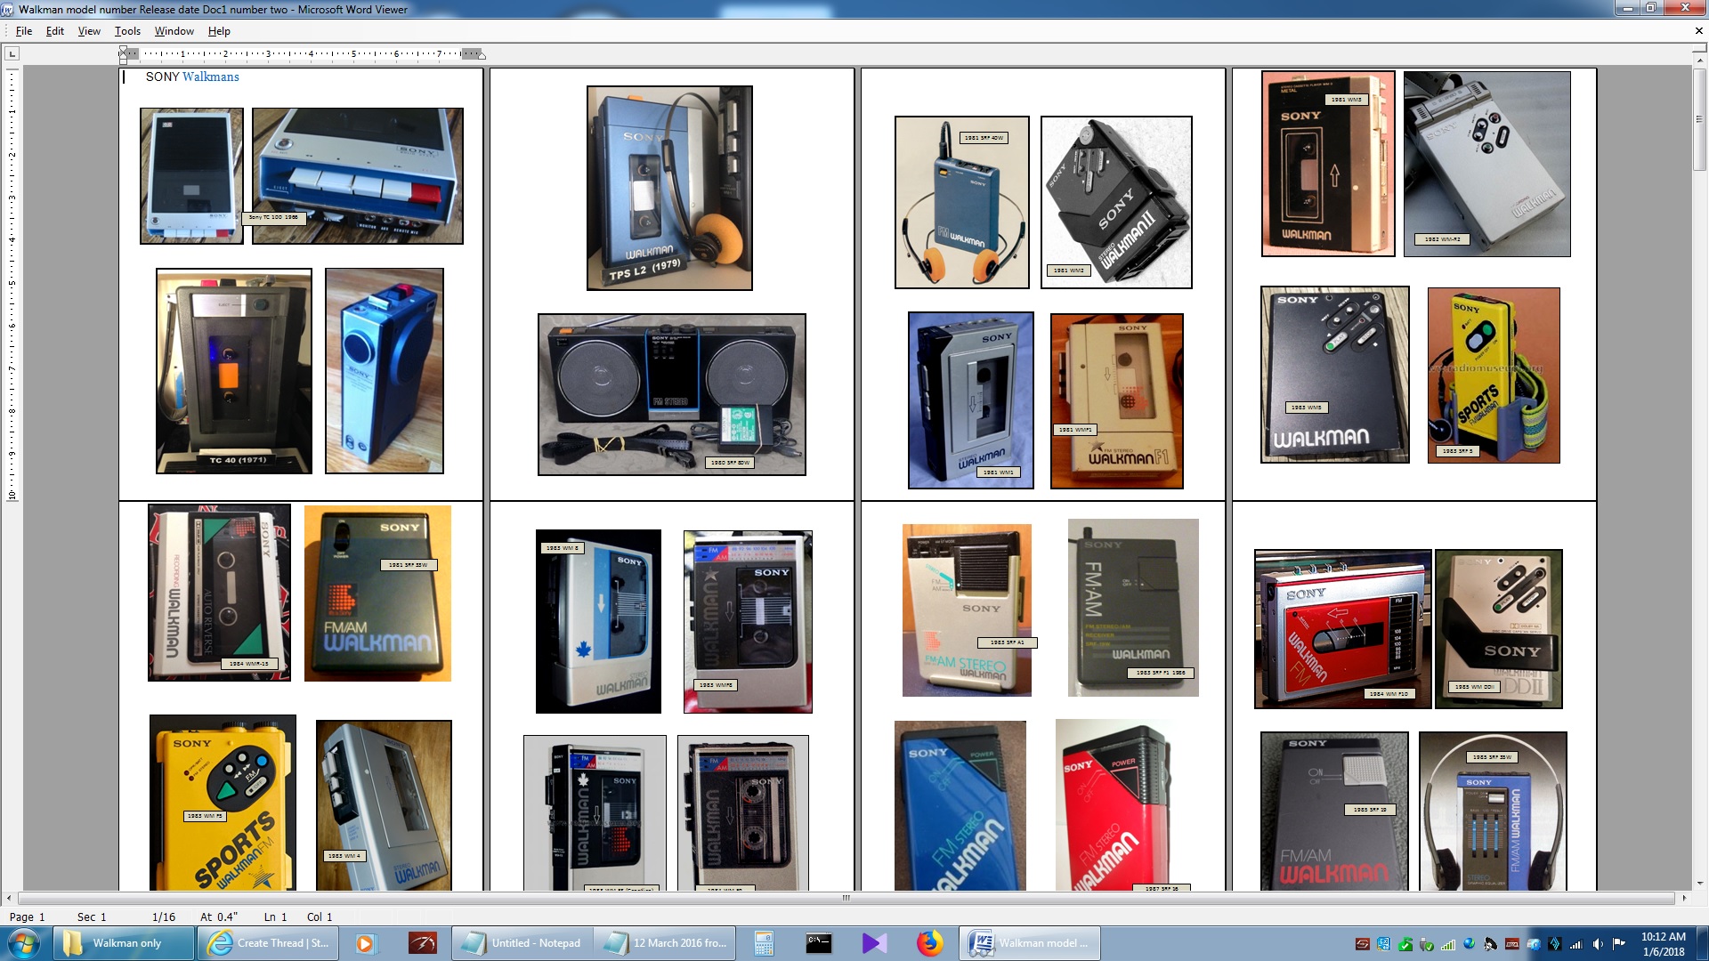Open the Firefox taskbar icon
The width and height of the screenshot is (1709, 961).
point(929,943)
